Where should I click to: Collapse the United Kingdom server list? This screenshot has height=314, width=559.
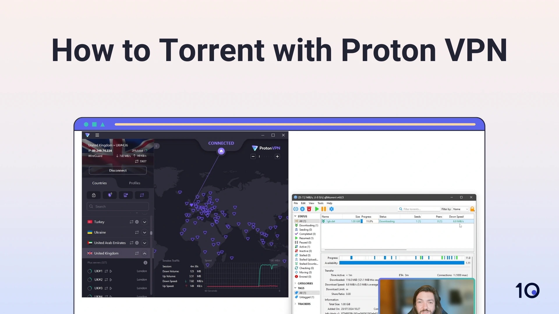click(144, 254)
